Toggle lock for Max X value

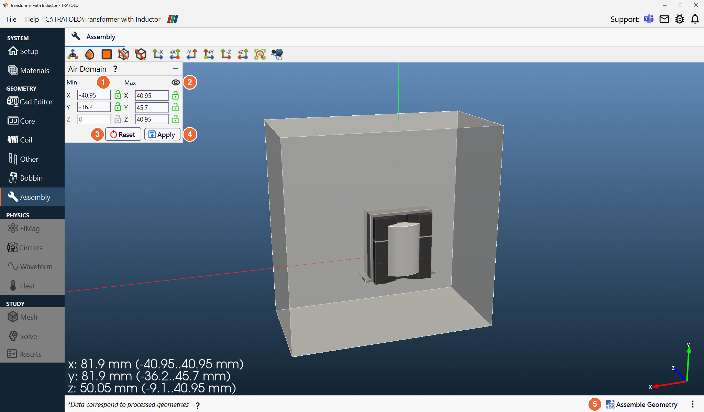(x=175, y=95)
